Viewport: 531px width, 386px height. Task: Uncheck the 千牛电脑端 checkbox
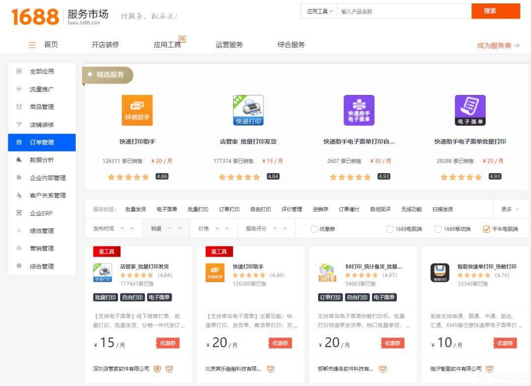(486, 228)
